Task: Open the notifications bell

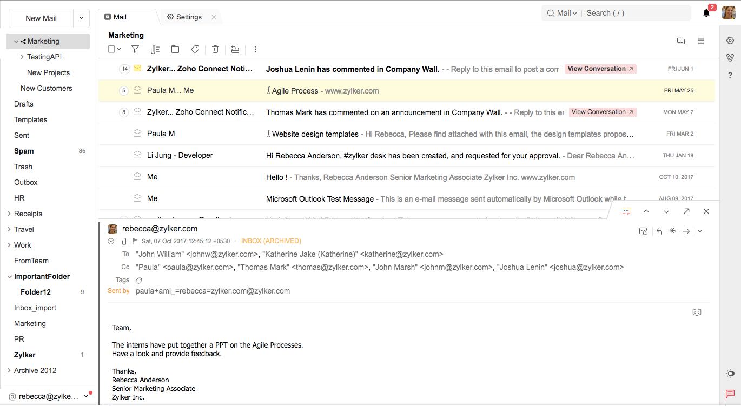Action: (x=706, y=14)
